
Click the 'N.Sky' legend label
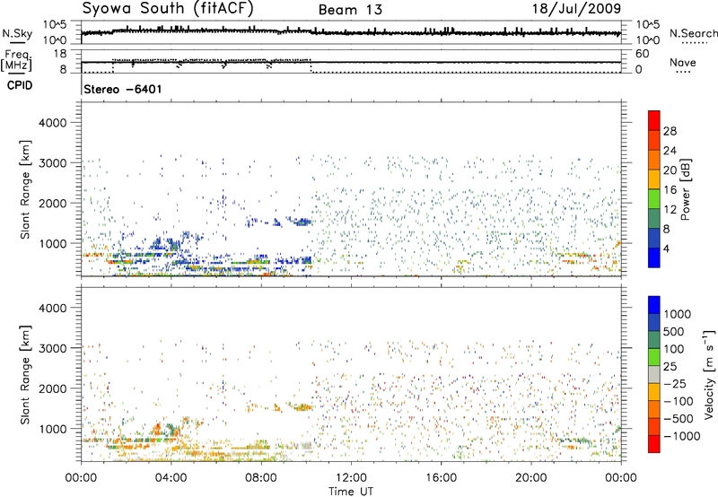click(x=17, y=33)
